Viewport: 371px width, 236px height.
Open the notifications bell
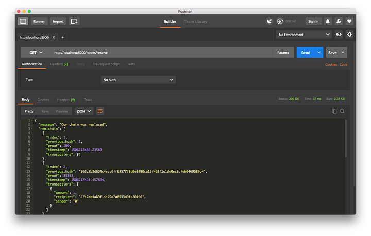(328, 21)
